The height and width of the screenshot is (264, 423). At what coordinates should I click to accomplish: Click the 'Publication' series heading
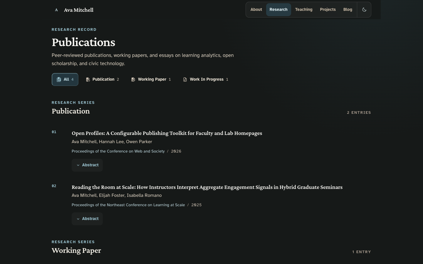click(x=71, y=111)
